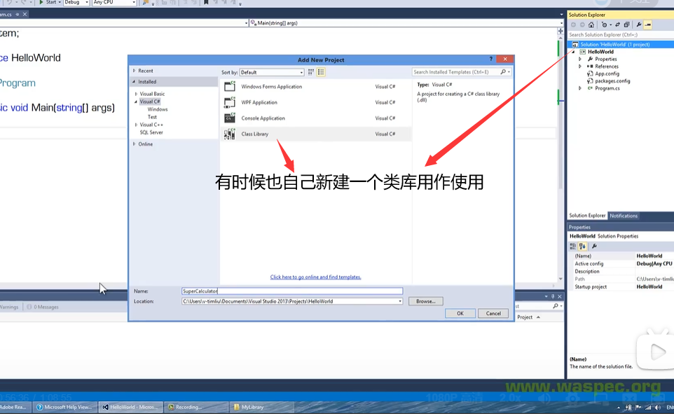The width and height of the screenshot is (674, 418).
Task: Click Cancel in Add New Project dialog
Action: pos(493,313)
